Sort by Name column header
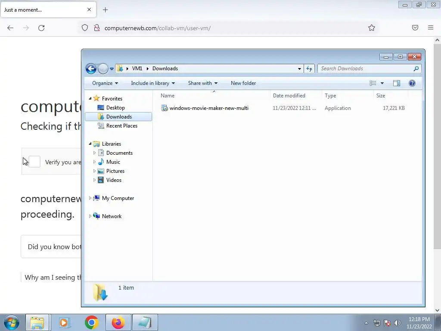The height and width of the screenshot is (331, 441). pyautogui.click(x=168, y=96)
